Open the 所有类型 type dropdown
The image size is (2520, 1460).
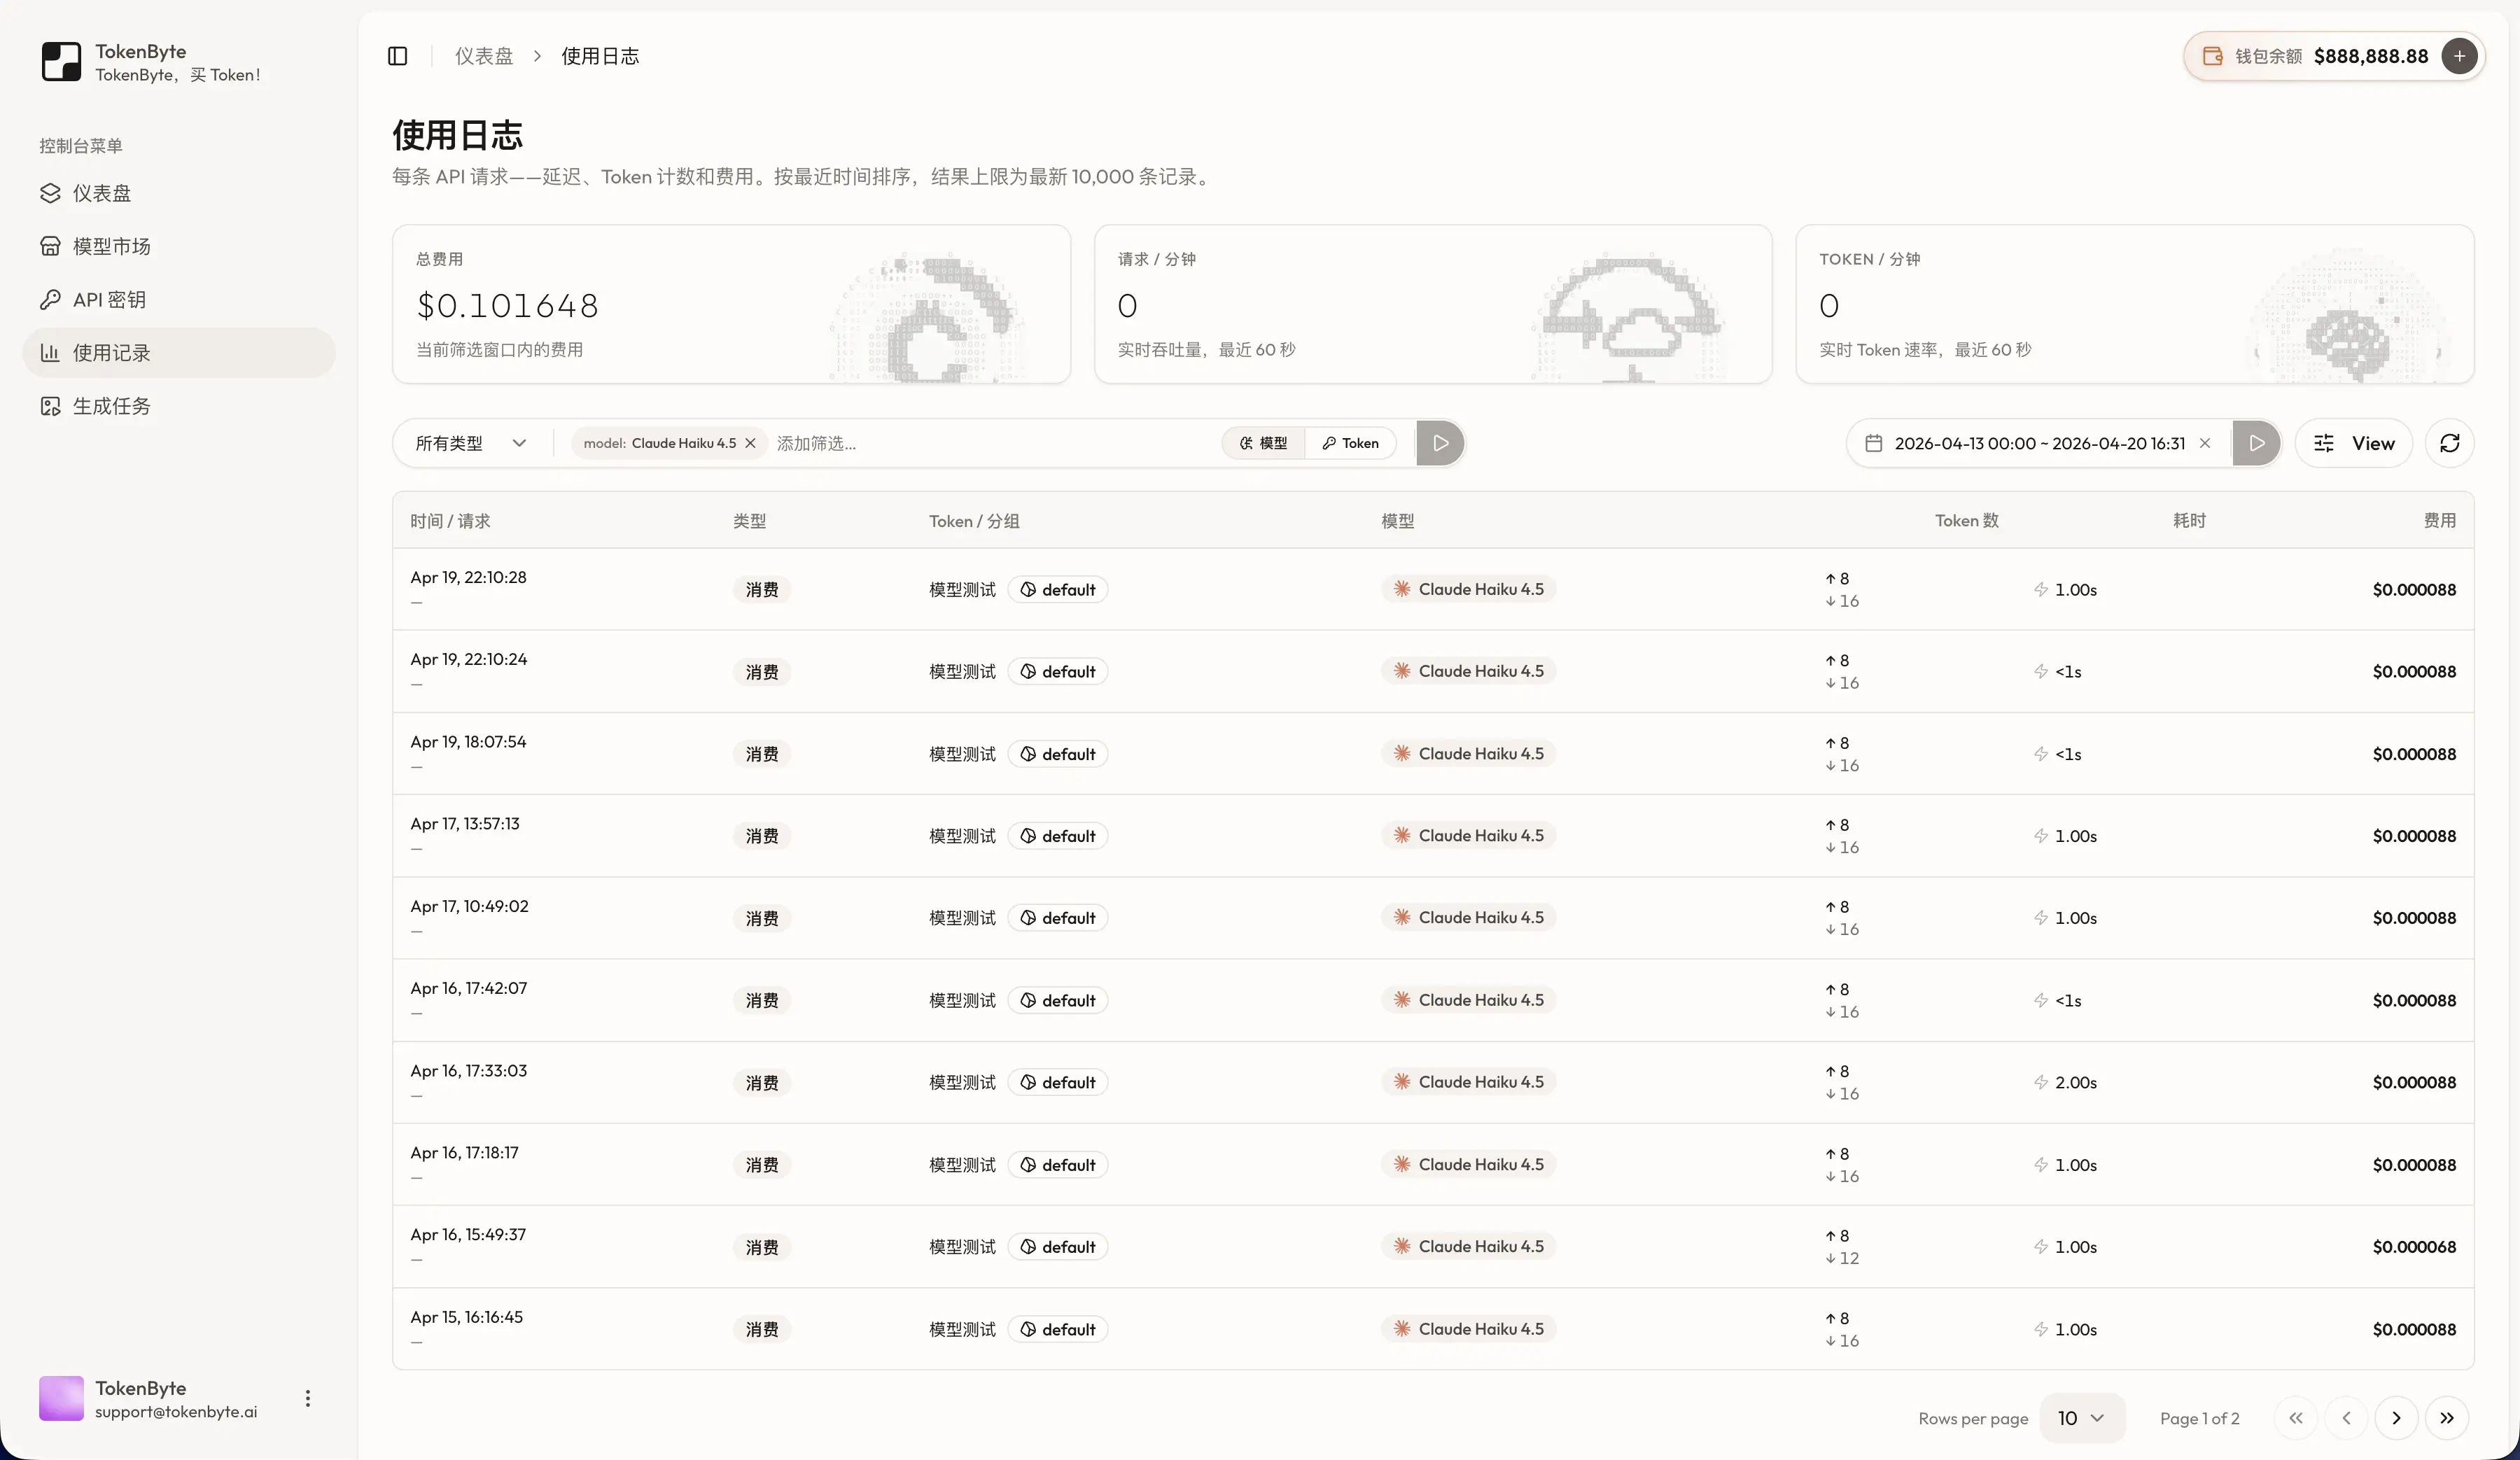point(468,442)
